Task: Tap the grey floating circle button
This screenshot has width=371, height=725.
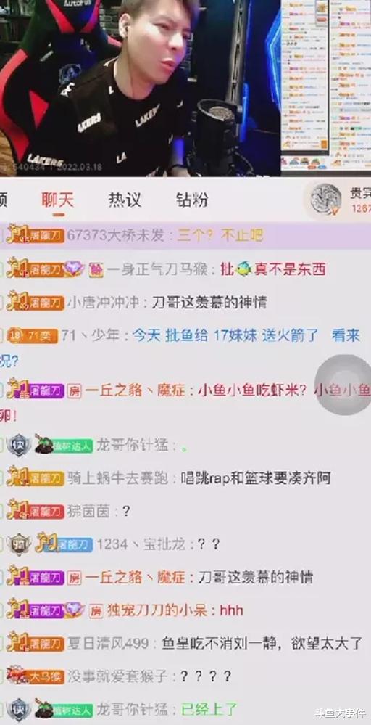Action: [x=343, y=384]
